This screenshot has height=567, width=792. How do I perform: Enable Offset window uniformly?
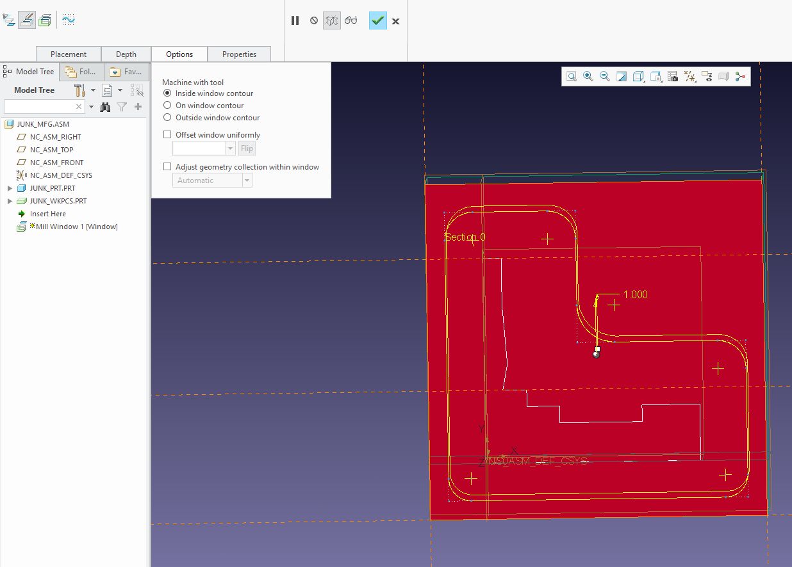pyautogui.click(x=167, y=134)
